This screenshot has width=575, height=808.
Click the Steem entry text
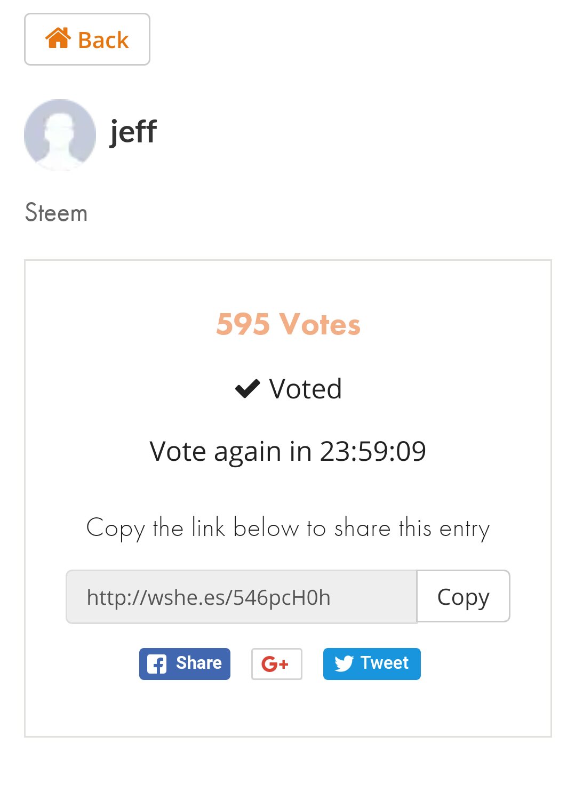56,213
